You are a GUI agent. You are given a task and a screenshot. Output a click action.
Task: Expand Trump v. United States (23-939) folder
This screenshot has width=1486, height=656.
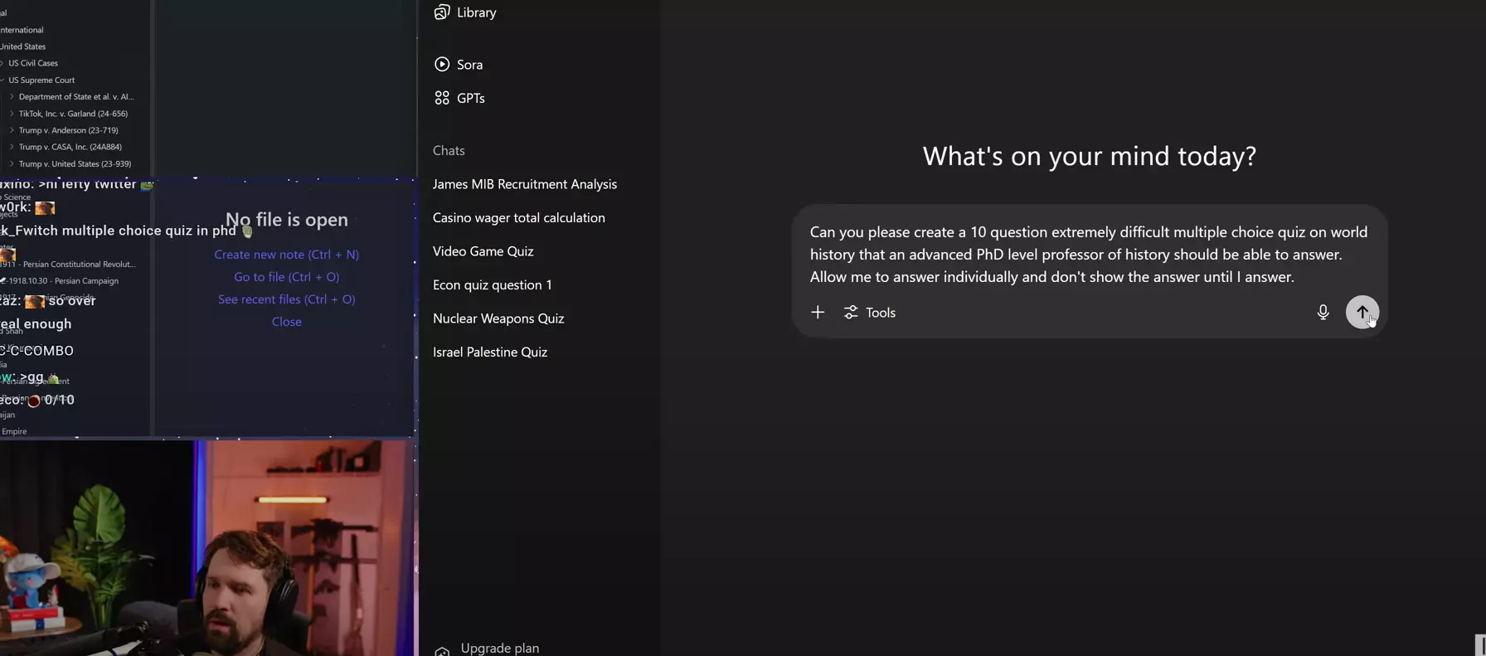tap(75, 164)
